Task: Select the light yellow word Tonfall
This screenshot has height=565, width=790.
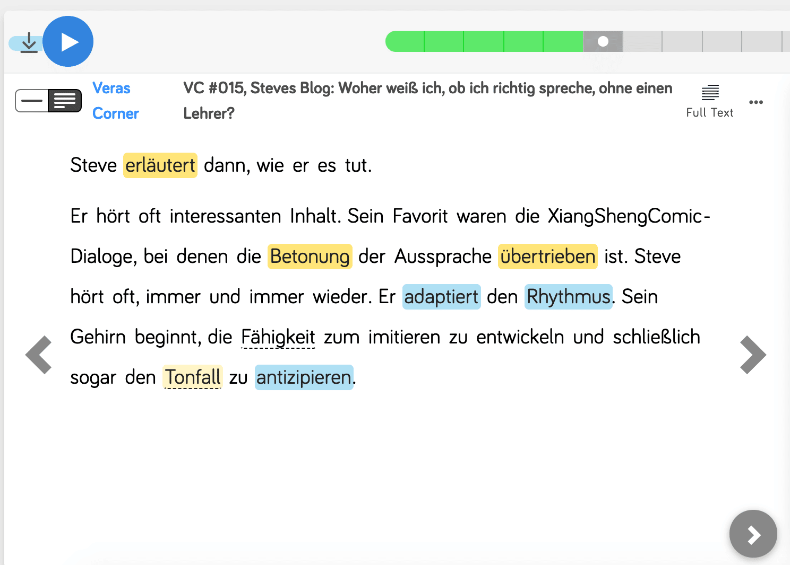Action: (x=192, y=377)
